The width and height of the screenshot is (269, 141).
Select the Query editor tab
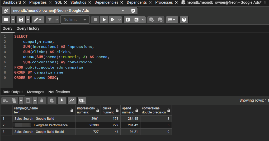point(7,29)
